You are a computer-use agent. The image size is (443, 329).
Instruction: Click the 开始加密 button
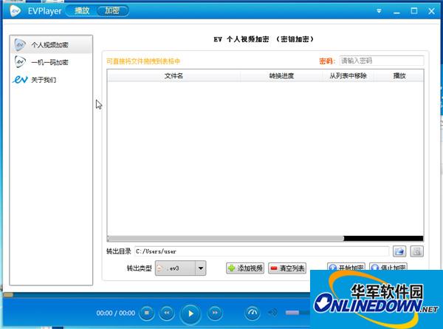[346, 267]
